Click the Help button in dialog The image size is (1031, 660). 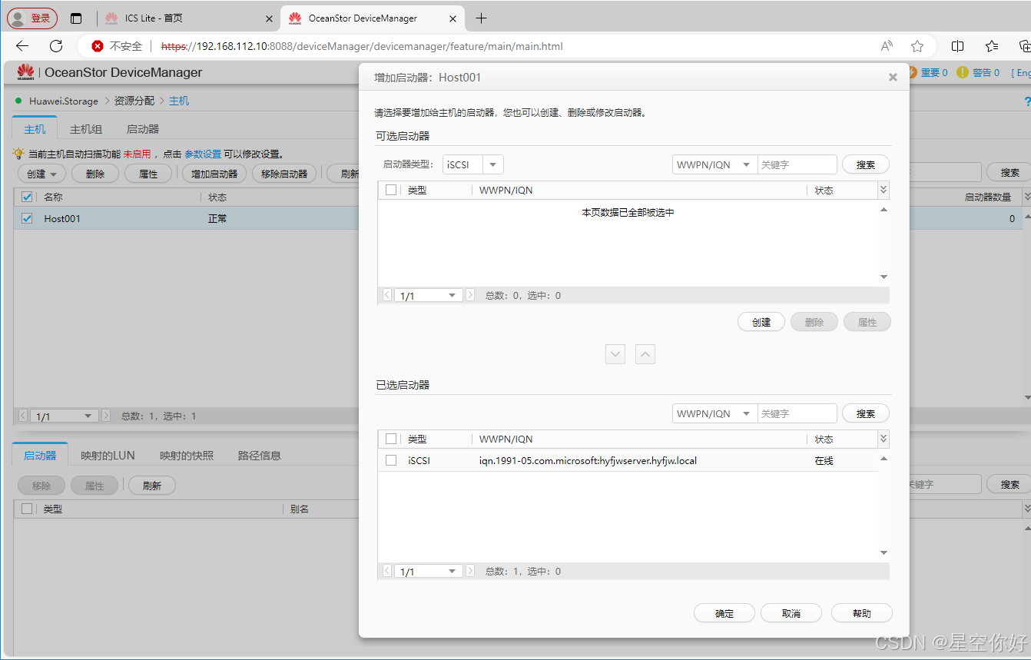(x=862, y=613)
